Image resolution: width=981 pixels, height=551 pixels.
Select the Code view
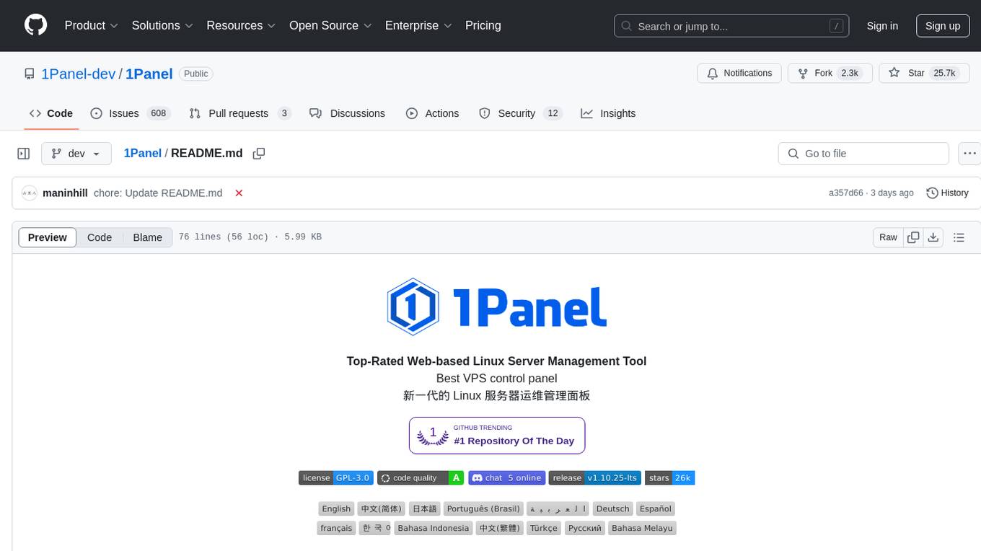100,237
